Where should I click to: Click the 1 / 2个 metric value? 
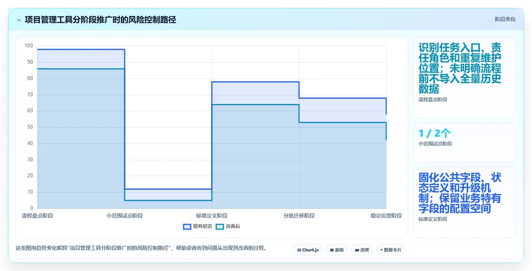pos(435,134)
